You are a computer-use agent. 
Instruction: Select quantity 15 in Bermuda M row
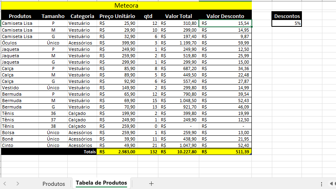[x=148, y=101]
